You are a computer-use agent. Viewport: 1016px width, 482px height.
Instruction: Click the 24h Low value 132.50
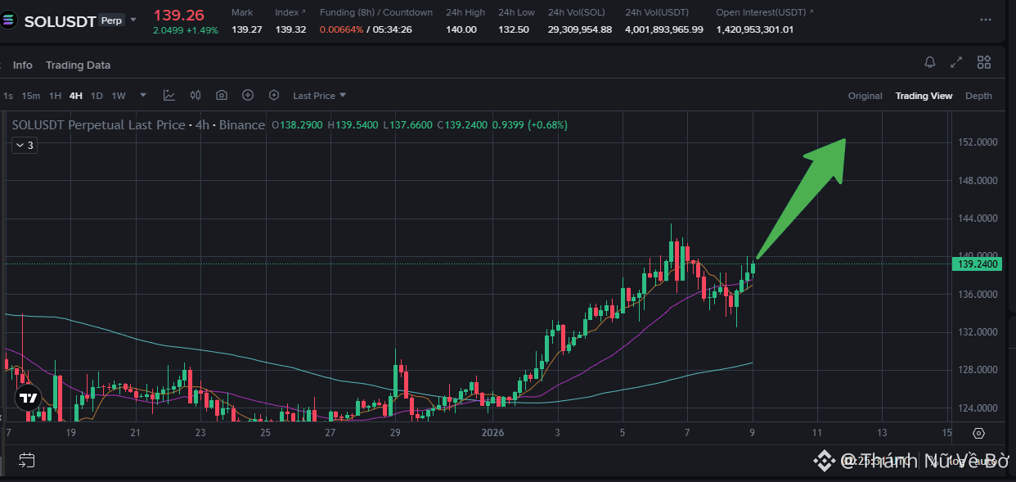point(513,29)
